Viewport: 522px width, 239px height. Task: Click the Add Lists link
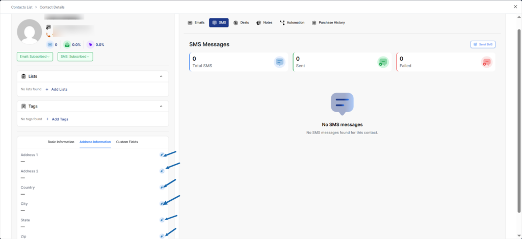point(57,89)
